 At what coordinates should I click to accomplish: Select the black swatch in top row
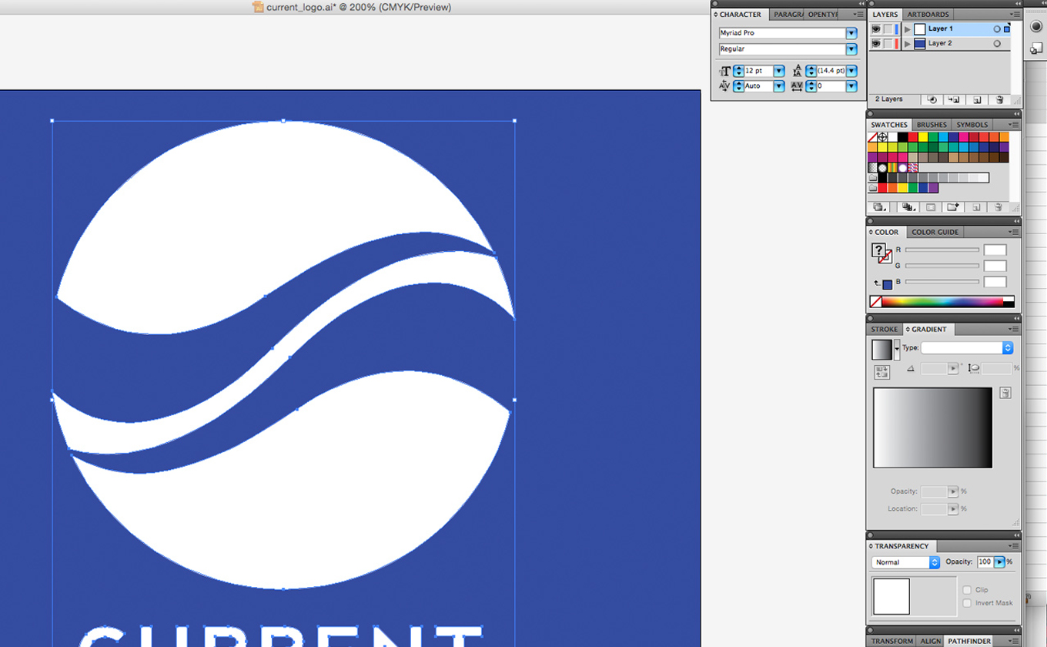coord(903,137)
